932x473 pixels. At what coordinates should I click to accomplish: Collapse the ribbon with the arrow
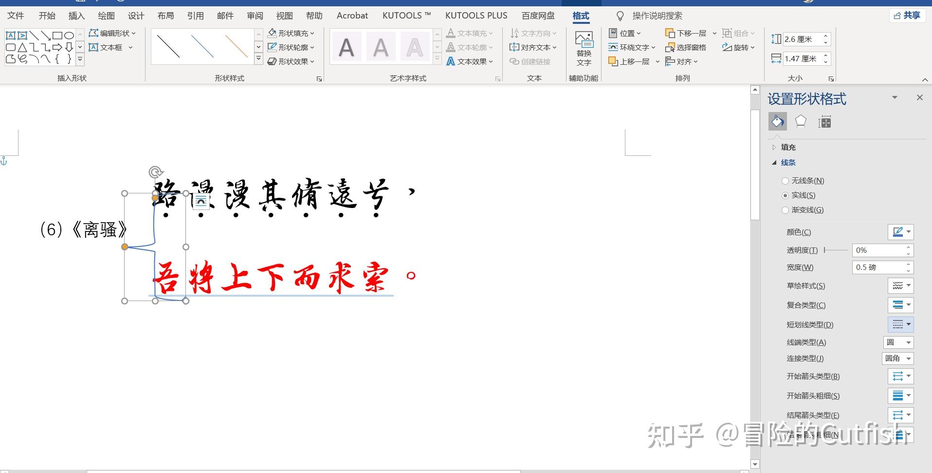tap(925, 79)
